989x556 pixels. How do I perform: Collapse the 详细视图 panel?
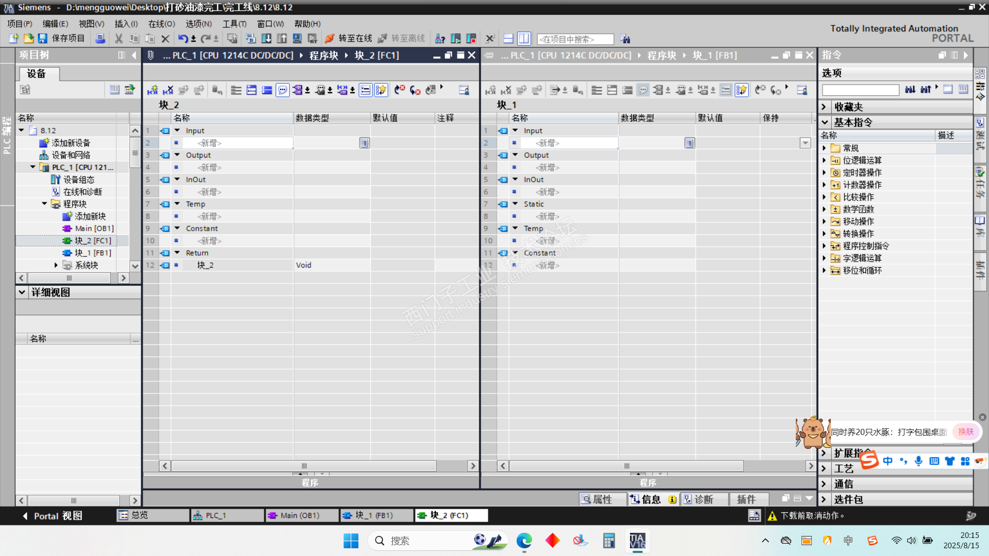click(x=22, y=292)
